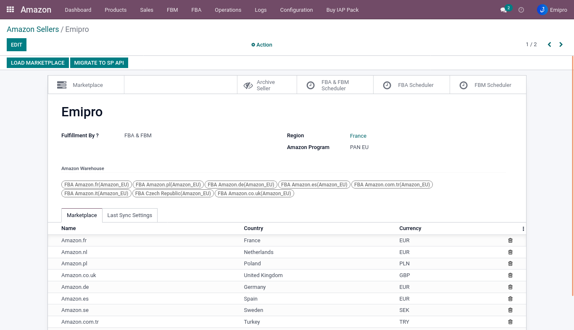The height and width of the screenshot is (330, 574).
Task: Open the conversations messages icon
Action: 503,10
